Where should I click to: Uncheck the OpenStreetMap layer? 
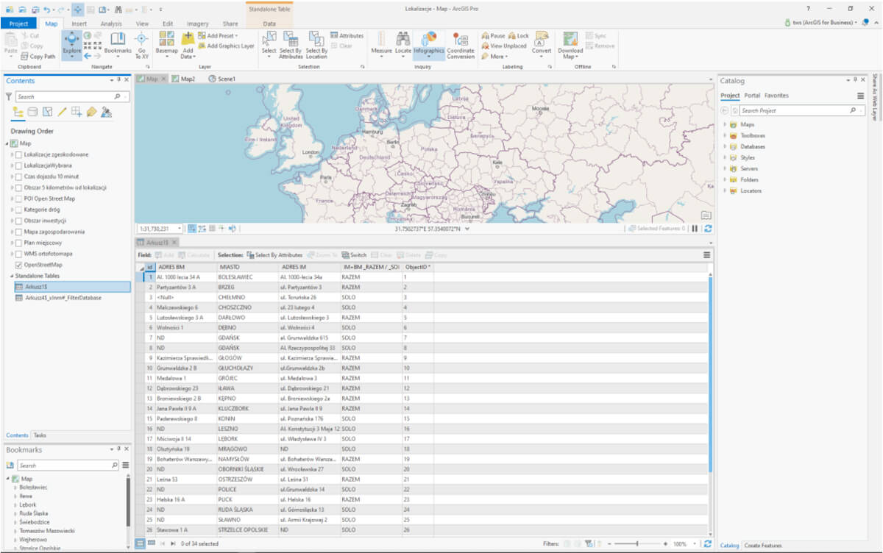click(18, 265)
